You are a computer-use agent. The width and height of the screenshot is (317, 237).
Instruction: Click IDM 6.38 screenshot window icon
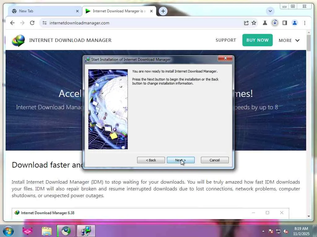click(17, 213)
